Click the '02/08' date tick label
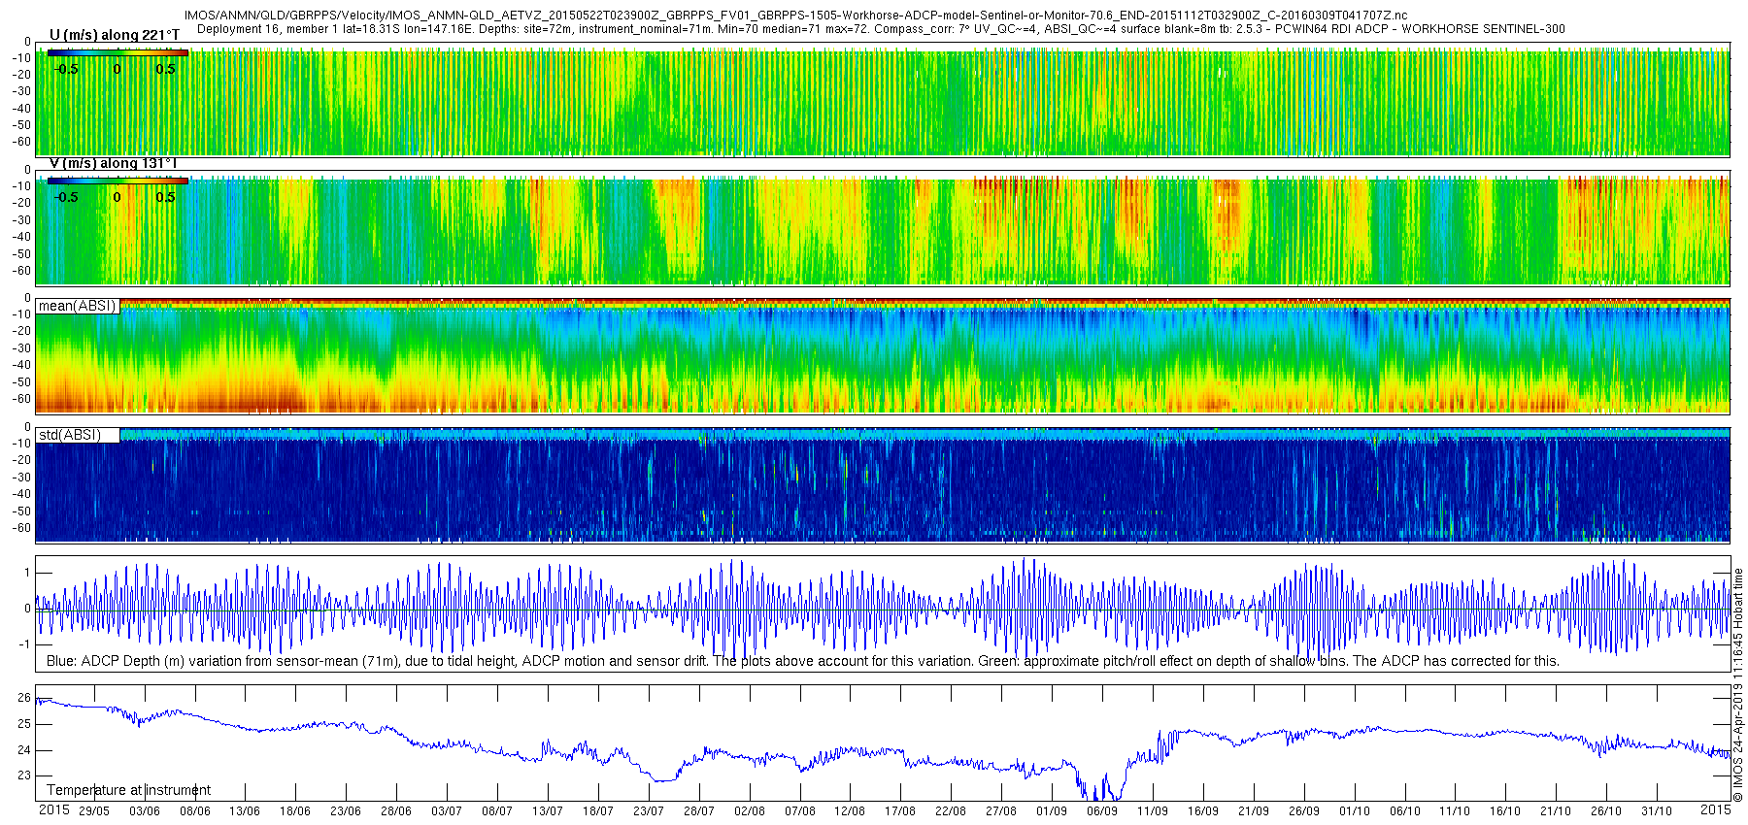Viewport: 1748px width, 825px height. 750,811
